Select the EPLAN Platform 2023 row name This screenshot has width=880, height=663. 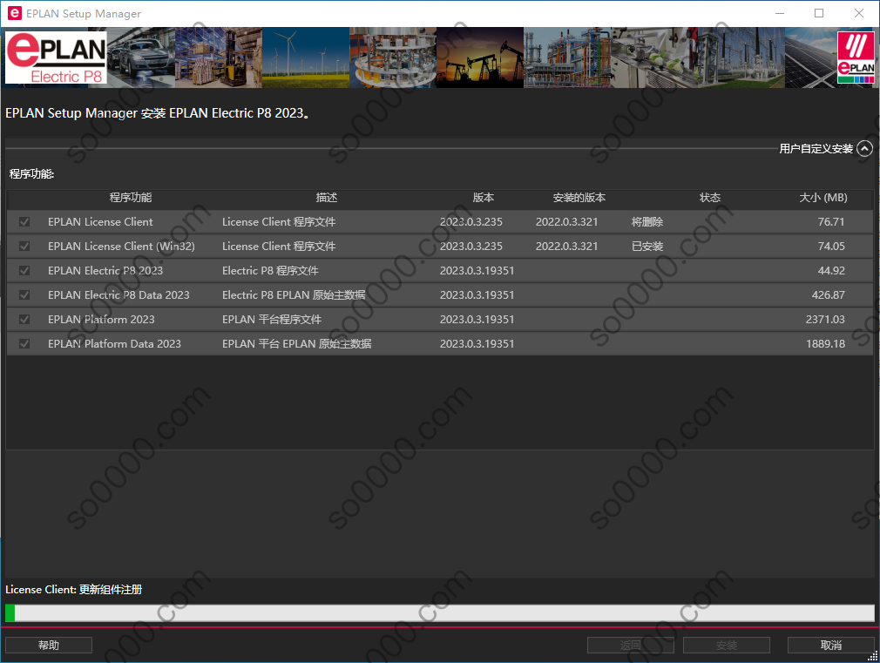coord(101,320)
